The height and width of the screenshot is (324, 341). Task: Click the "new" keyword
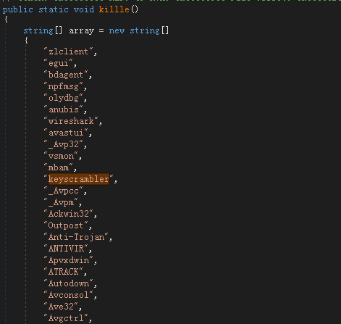pos(117,30)
